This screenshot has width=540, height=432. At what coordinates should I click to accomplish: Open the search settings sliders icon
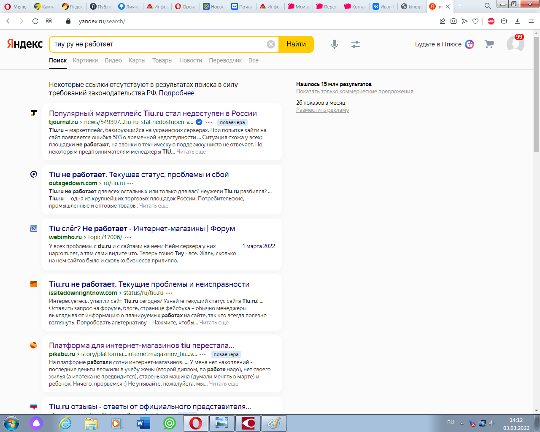click(x=356, y=44)
